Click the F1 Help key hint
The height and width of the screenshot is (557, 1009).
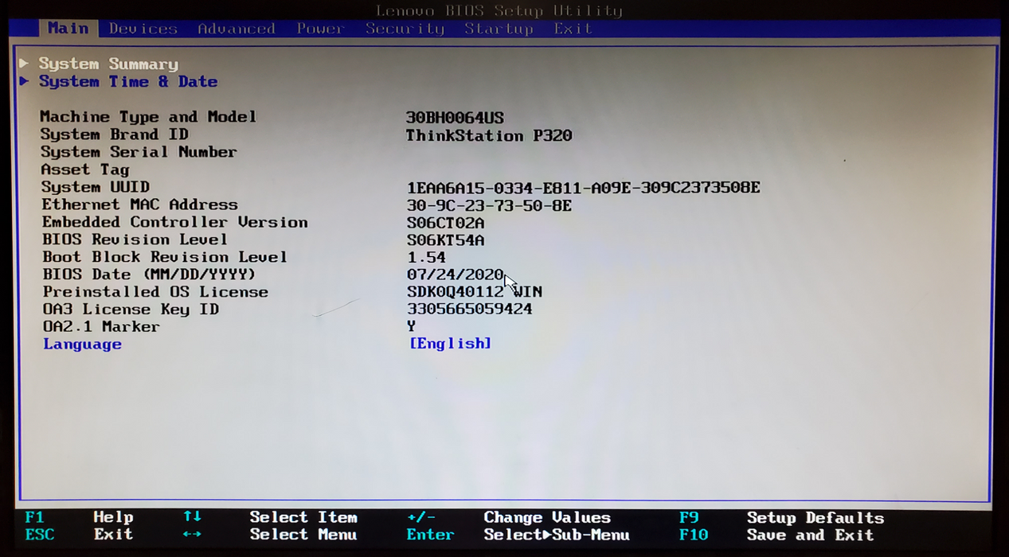(x=79, y=517)
